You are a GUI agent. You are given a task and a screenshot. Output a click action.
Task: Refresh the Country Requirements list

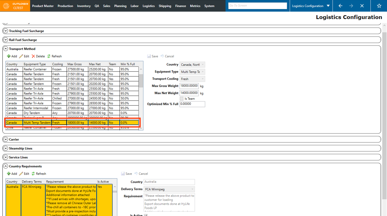pyautogui.click(x=39, y=174)
